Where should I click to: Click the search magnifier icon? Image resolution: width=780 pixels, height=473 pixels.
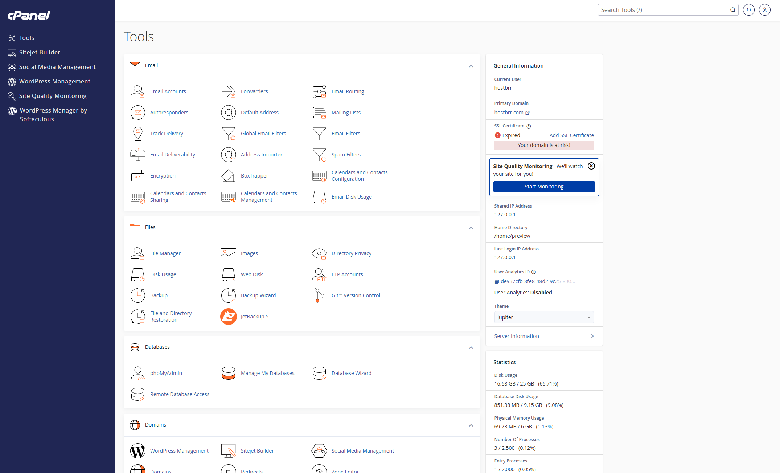tap(732, 10)
